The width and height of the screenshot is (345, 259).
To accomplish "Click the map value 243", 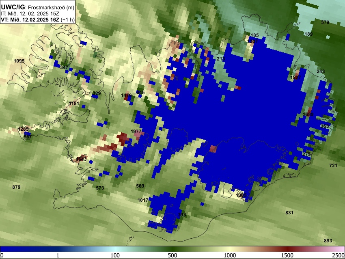I will point(321,71).
